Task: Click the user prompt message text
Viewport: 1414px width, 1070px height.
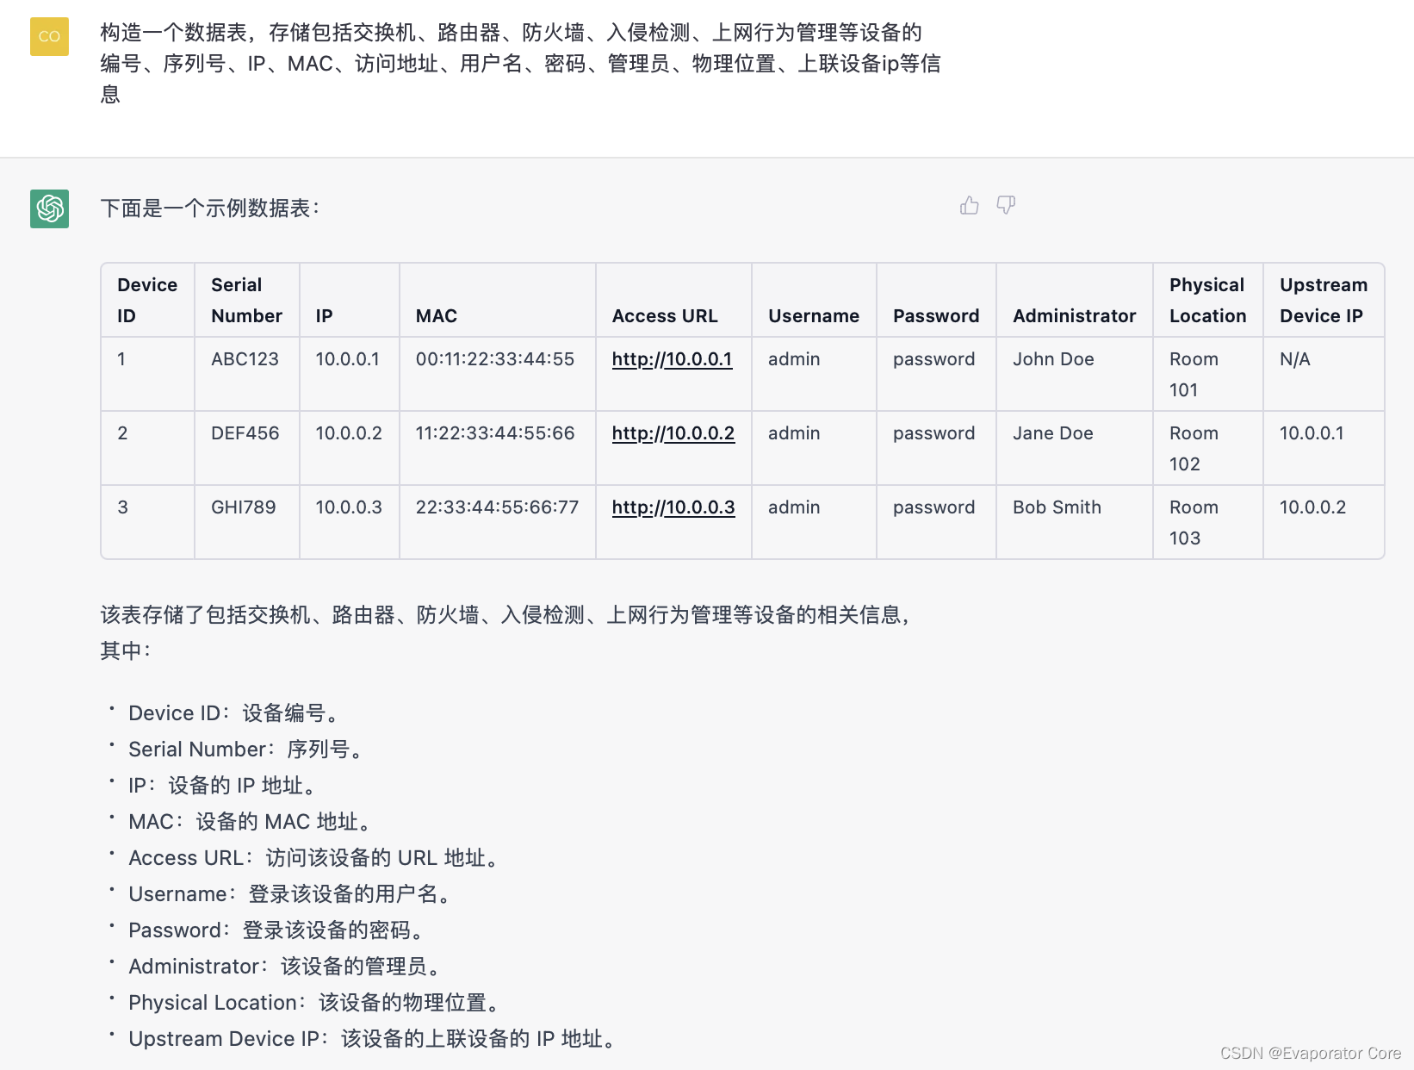Action: point(520,64)
